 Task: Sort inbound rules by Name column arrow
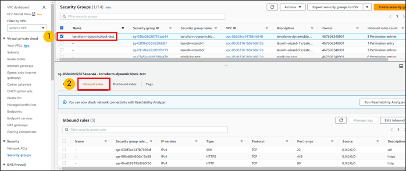[x=106, y=141]
